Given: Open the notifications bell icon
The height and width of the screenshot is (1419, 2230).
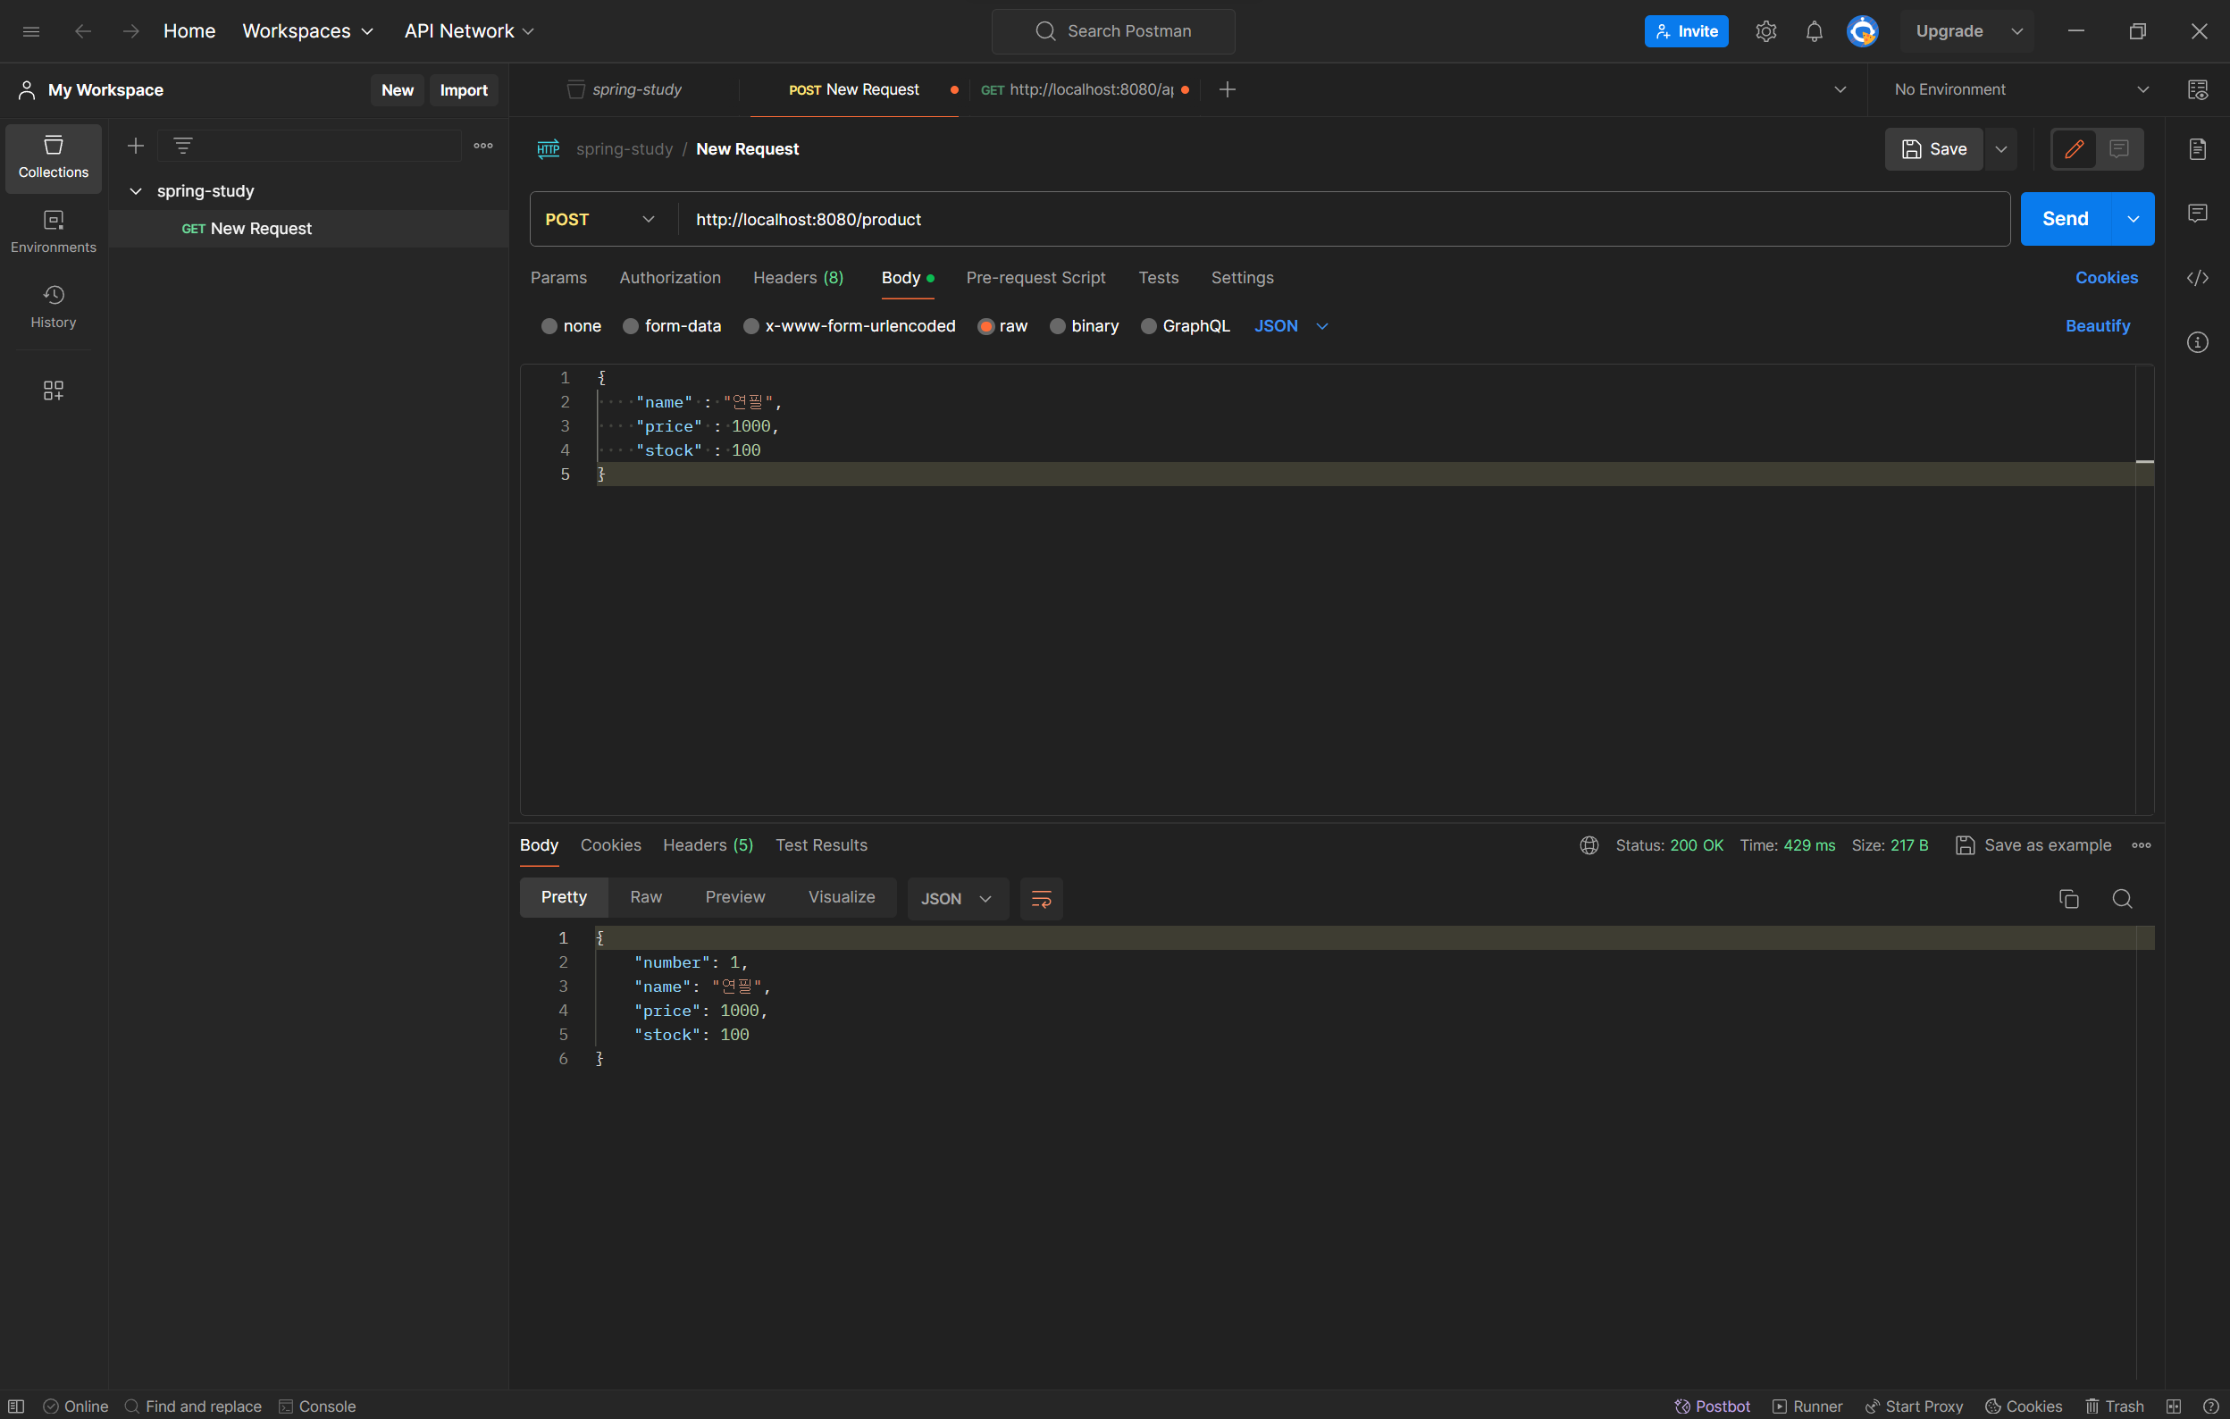Looking at the screenshot, I should coord(1814,31).
